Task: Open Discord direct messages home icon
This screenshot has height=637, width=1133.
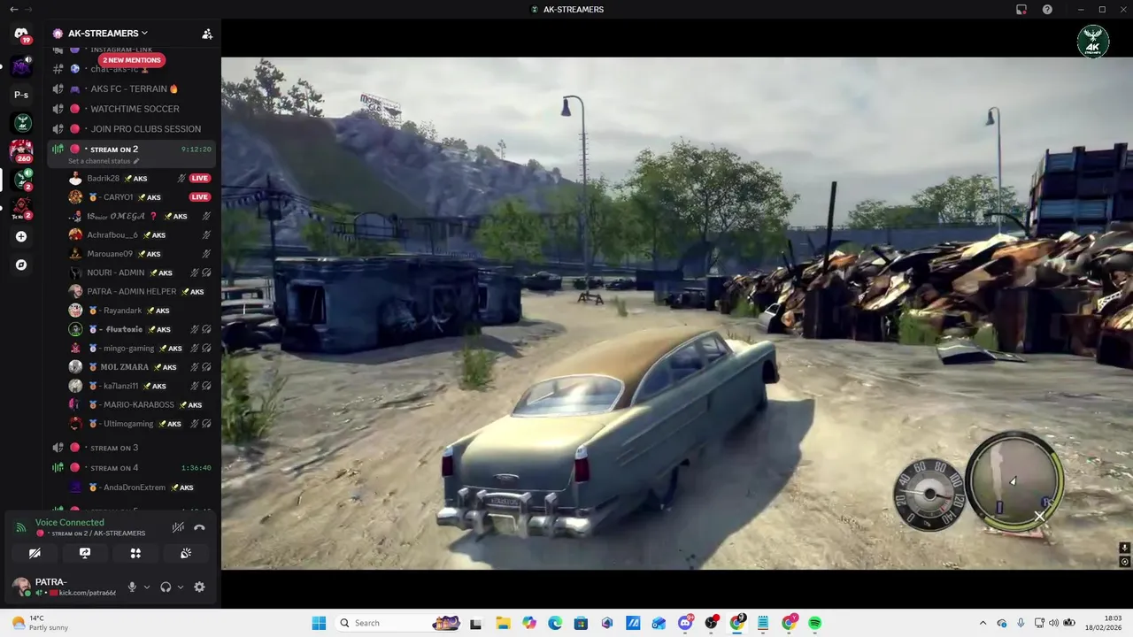Action: coord(21,34)
